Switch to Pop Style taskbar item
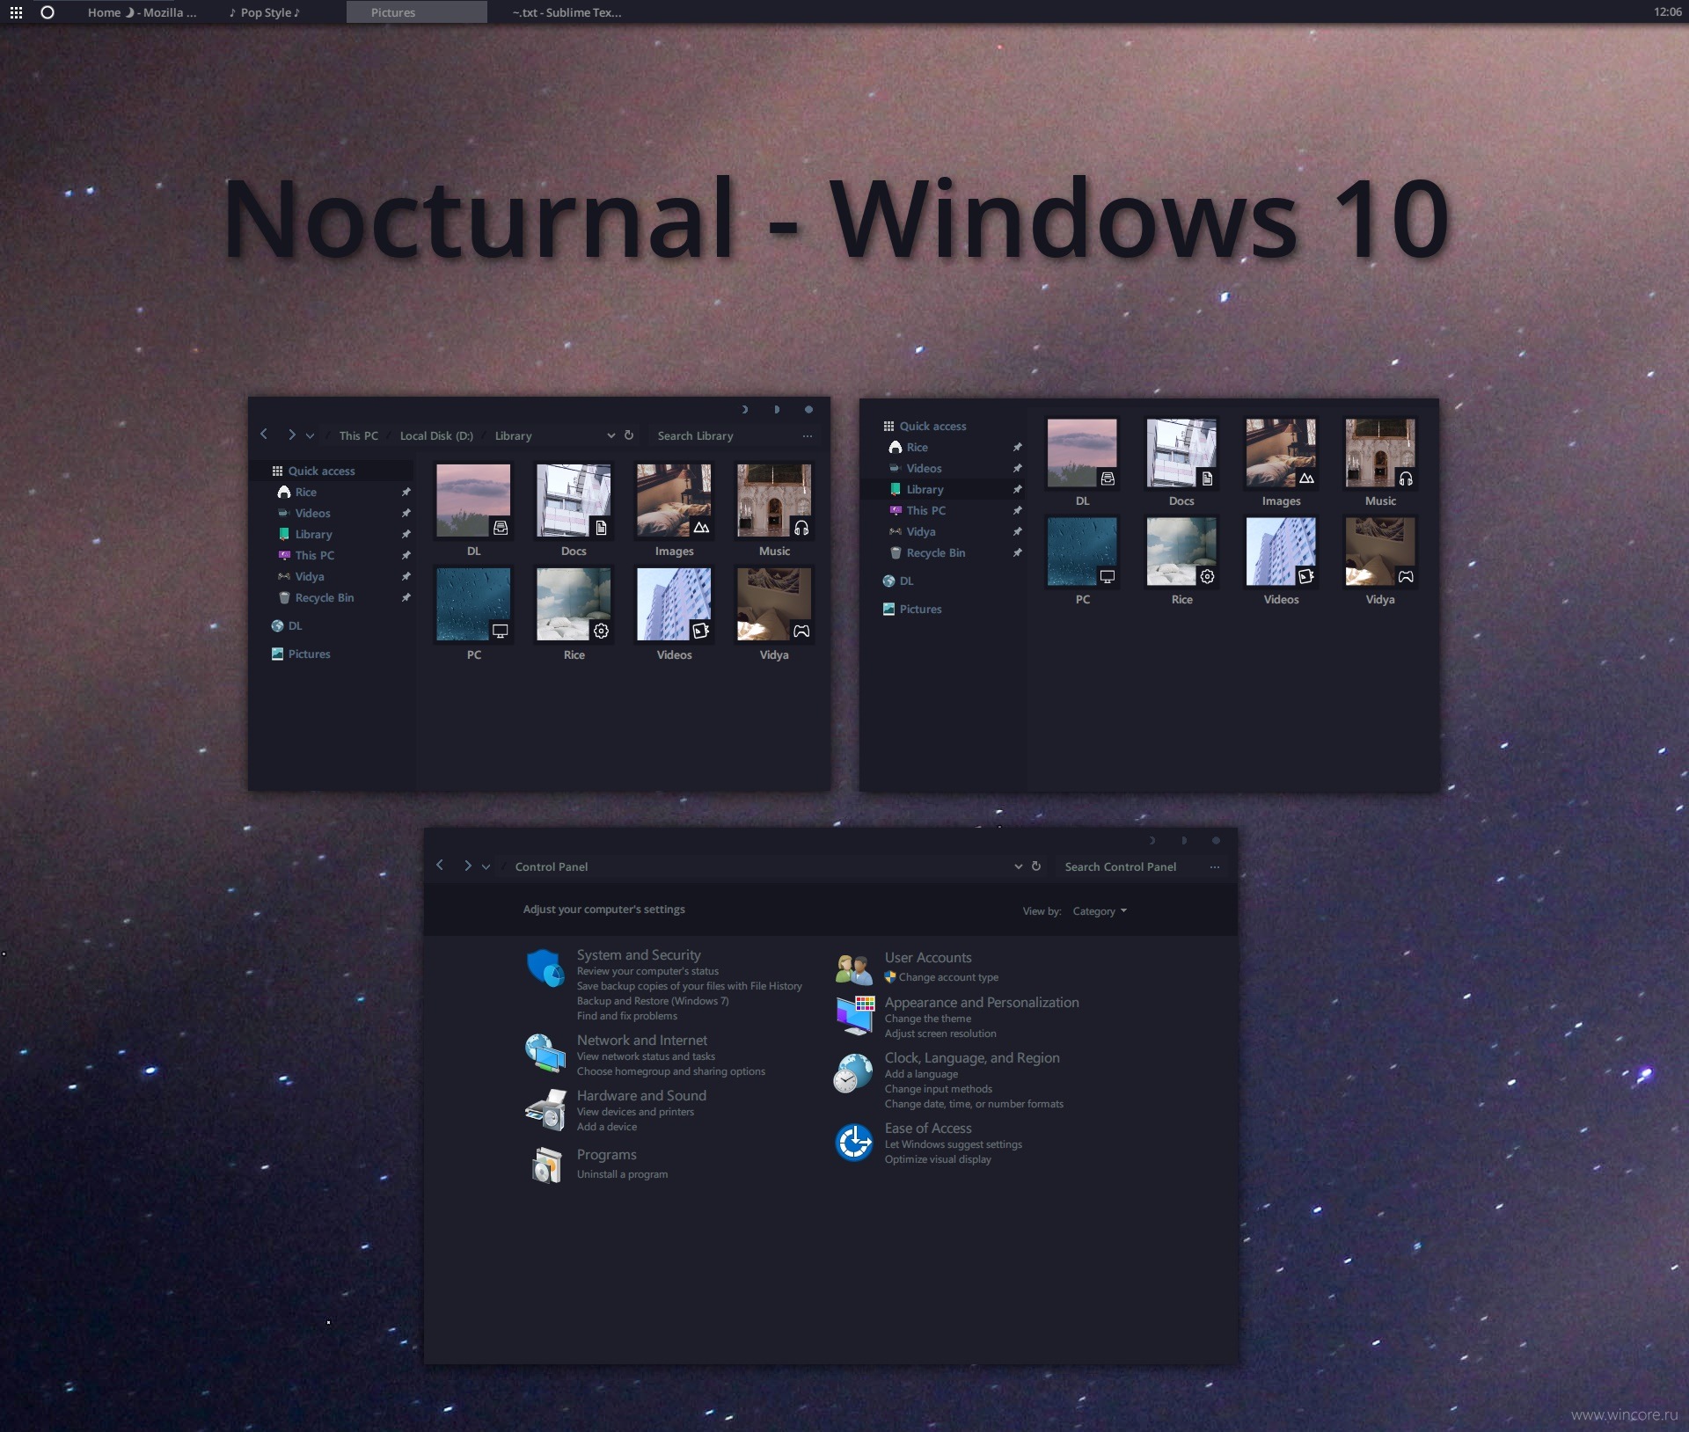This screenshot has height=1432, width=1689. pyautogui.click(x=265, y=12)
